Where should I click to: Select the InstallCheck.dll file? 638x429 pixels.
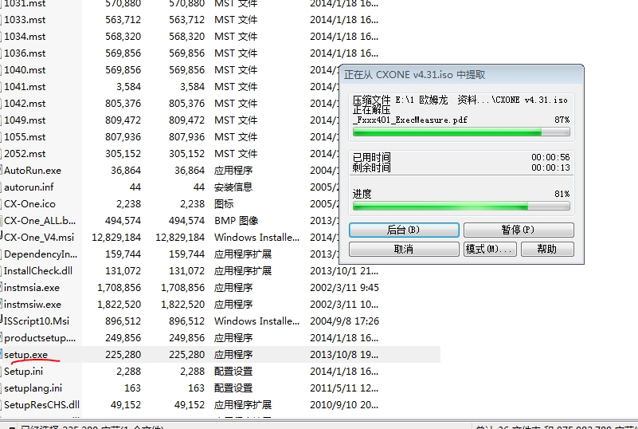click(x=38, y=271)
